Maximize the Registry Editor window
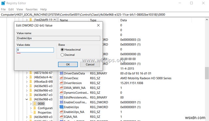Image resolution: width=209 pixels, height=121 pixels. click(x=191, y=3)
